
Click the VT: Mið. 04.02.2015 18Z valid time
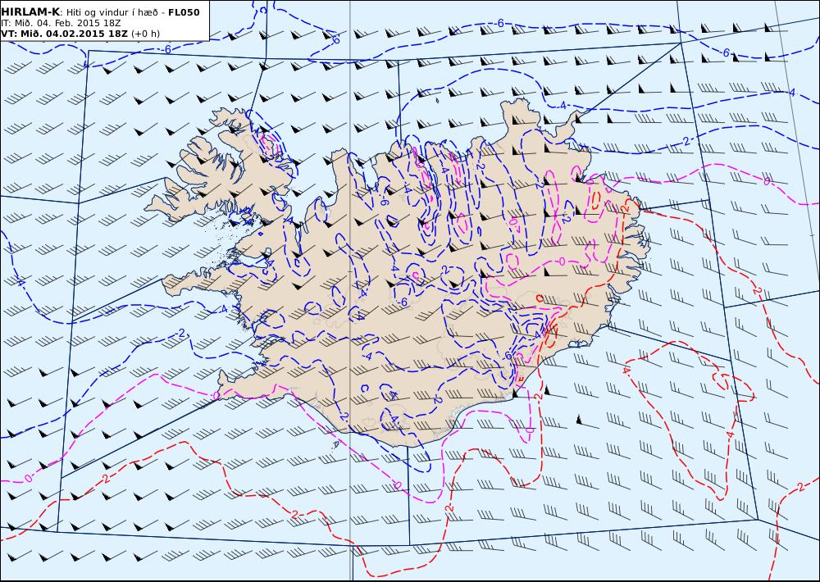click(x=64, y=34)
